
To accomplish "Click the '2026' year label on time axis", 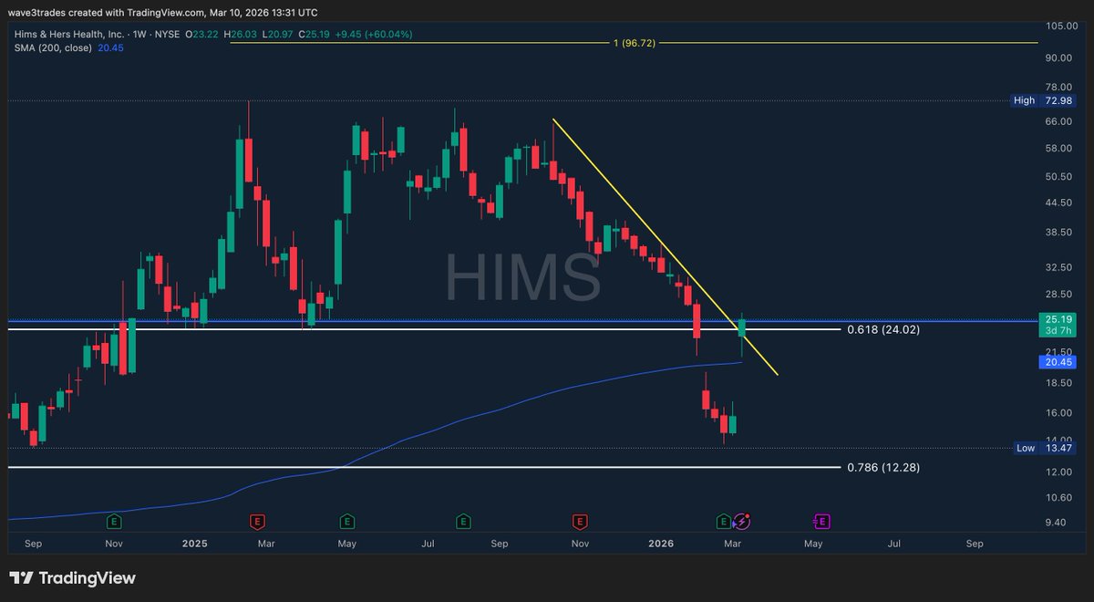I will click(x=661, y=544).
